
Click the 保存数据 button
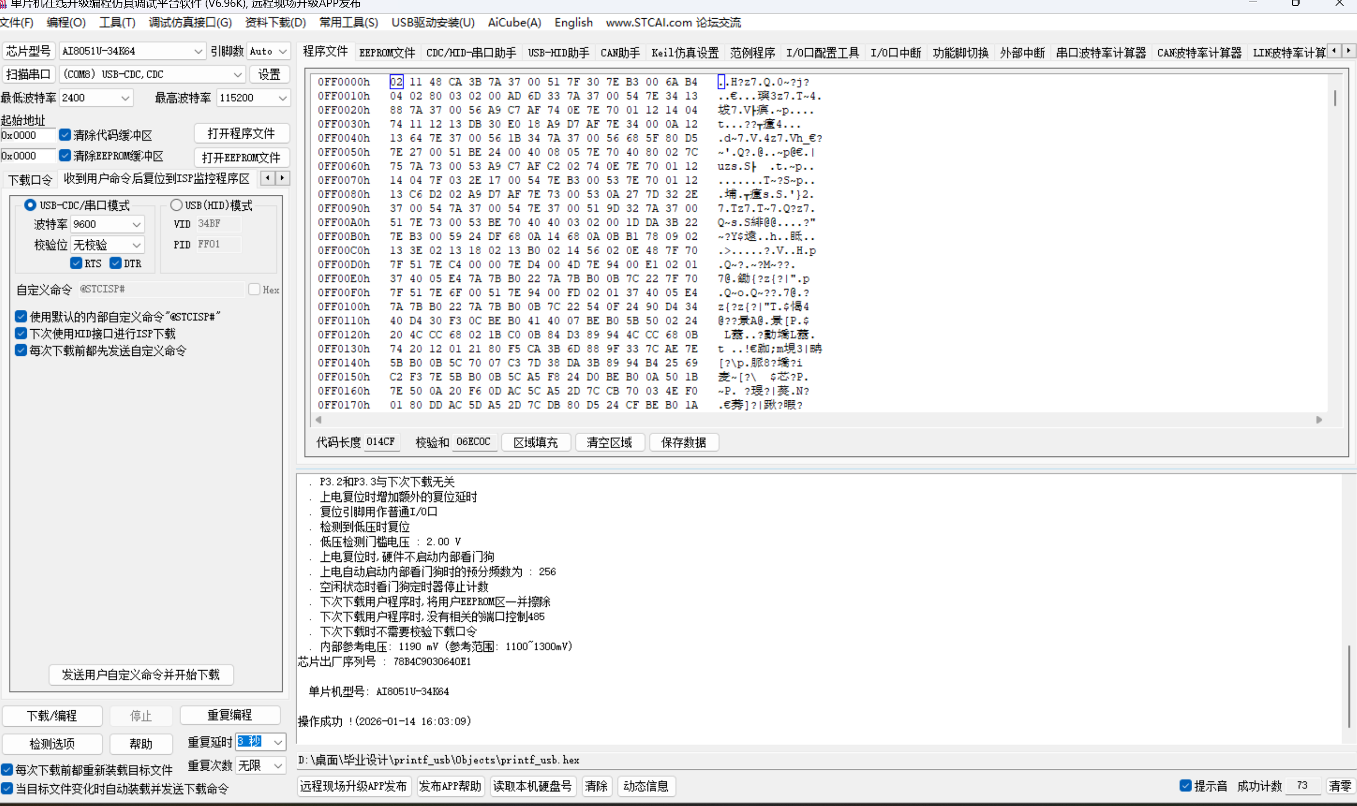pos(683,442)
